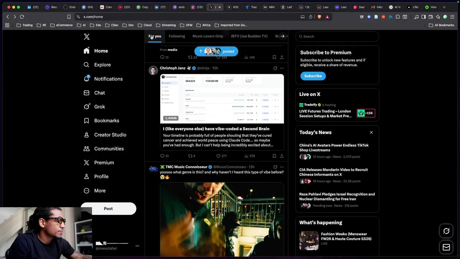Image resolution: width=460 pixels, height=259 pixels.
Task: Click the Post button
Action: tap(108, 209)
